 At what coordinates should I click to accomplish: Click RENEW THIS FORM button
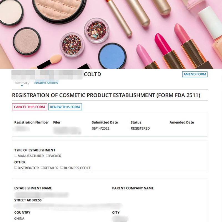coord(65,107)
